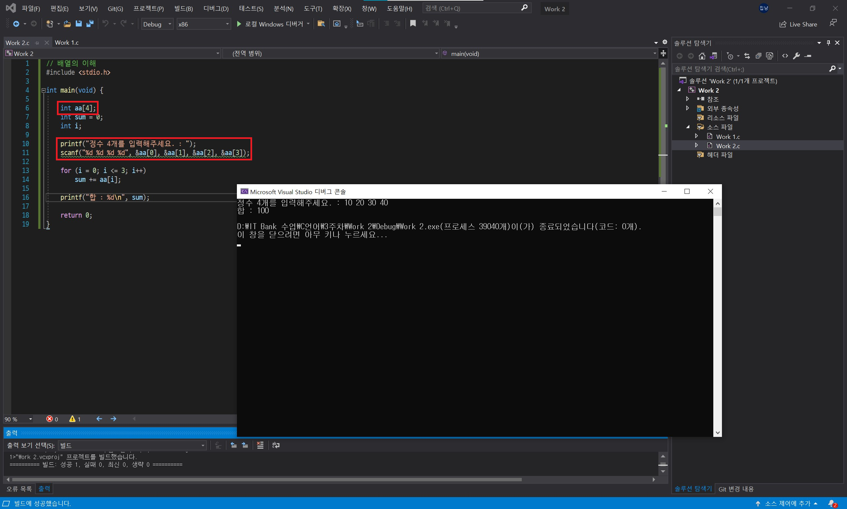Collapse all items in Solution Explorer
The image size is (847, 509).
[758, 56]
